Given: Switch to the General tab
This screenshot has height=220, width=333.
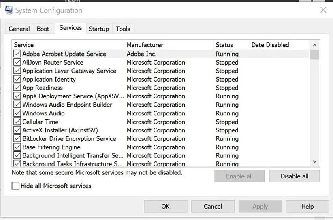Looking at the screenshot, I should (x=19, y=29).
